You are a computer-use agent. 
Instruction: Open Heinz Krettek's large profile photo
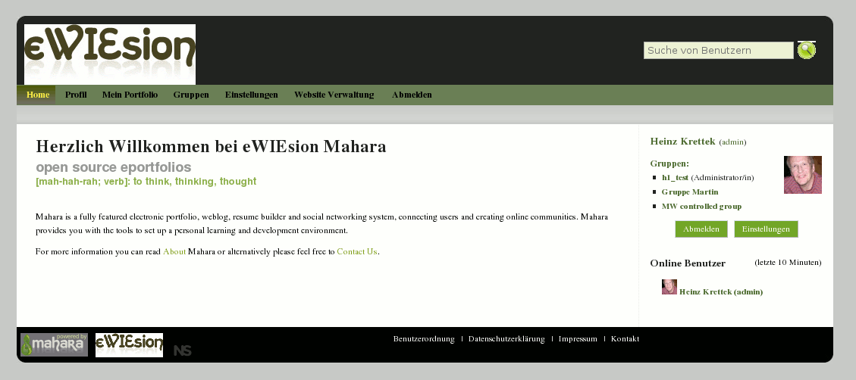802,174
